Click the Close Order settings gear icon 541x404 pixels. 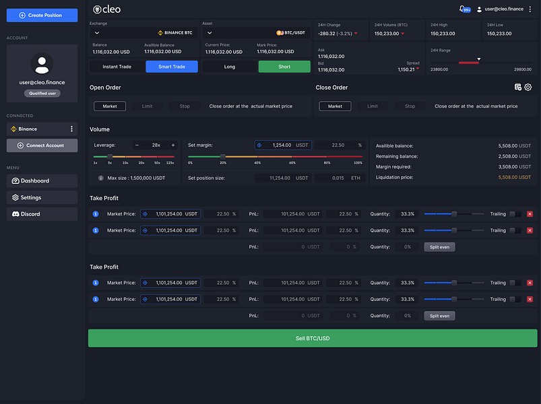(528, 88)
